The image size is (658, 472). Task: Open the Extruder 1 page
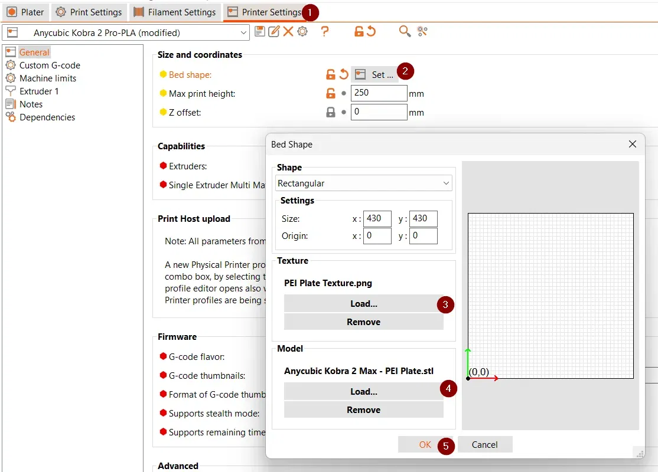[x=38, y=91]
